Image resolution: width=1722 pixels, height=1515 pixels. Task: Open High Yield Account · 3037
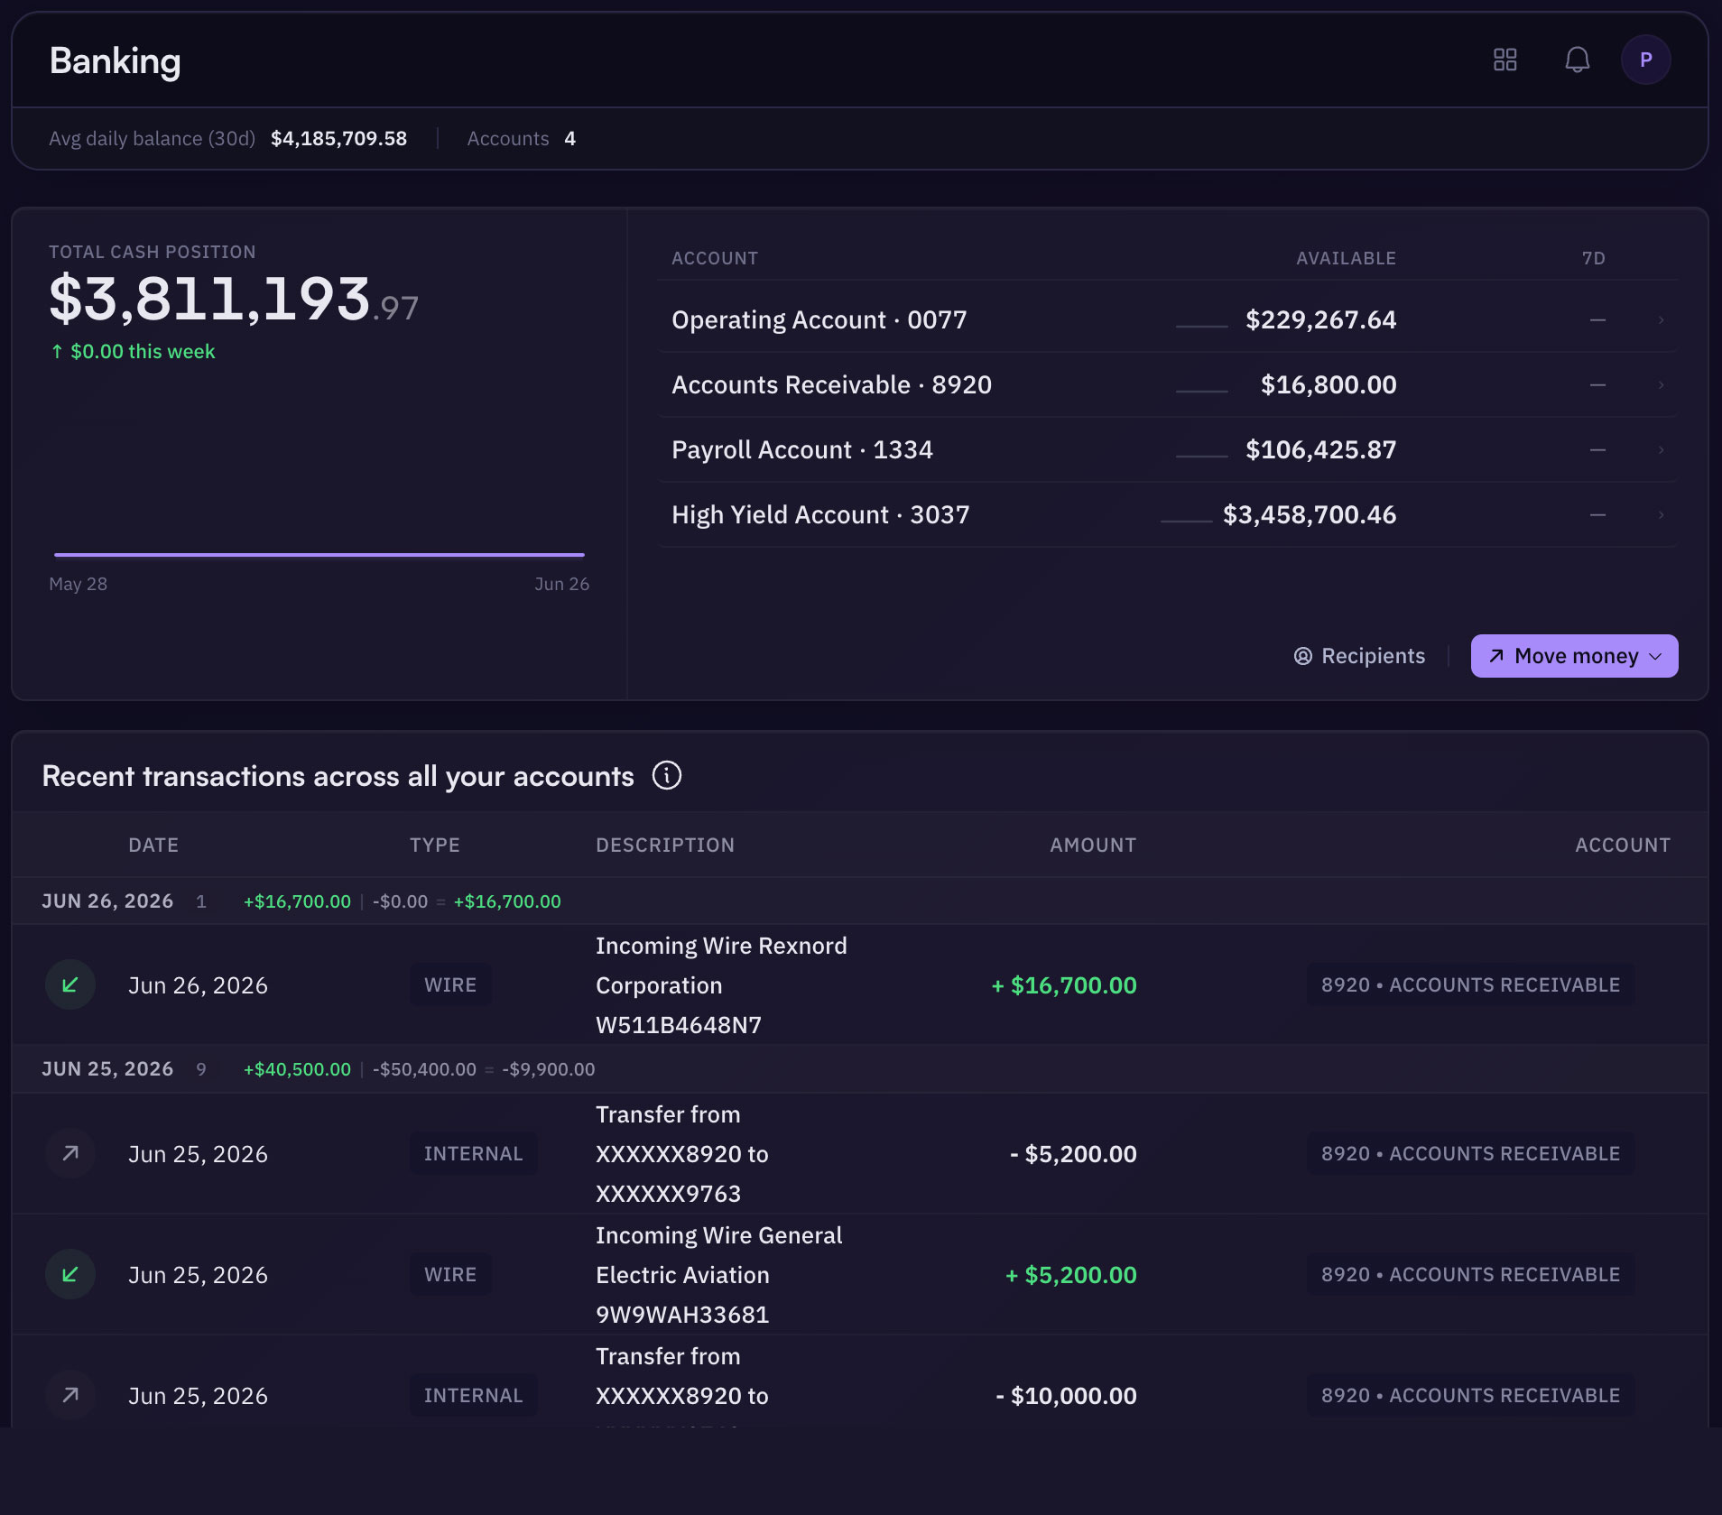(819, 514)
